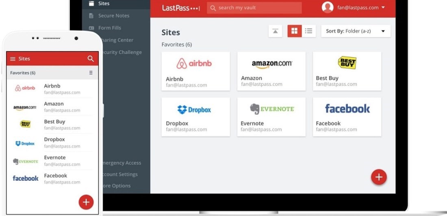The image size is (447, 216).
Task: Switch to list view
Action: tap(308, 31)
